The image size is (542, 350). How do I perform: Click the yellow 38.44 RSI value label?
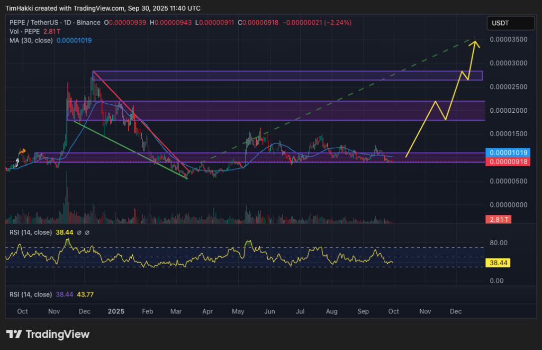498,263
